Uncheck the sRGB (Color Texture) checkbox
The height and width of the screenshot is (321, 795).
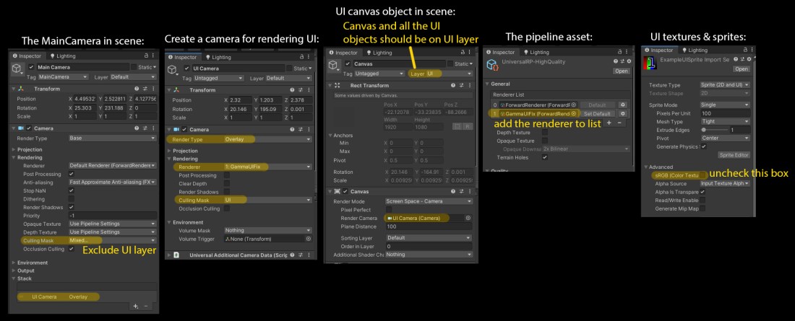point(702,175)
